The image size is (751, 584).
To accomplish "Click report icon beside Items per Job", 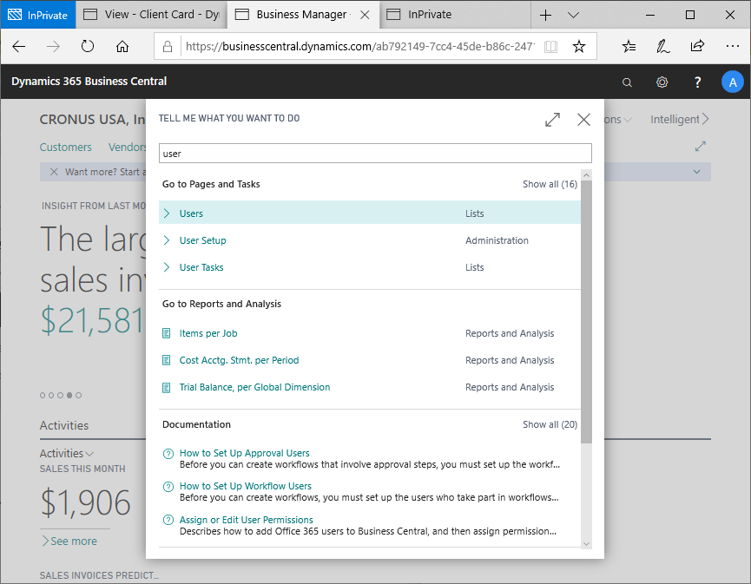I will point(166,333).
